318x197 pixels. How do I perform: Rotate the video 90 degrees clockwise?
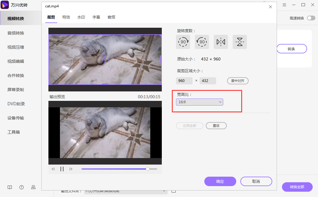(183, 42)
